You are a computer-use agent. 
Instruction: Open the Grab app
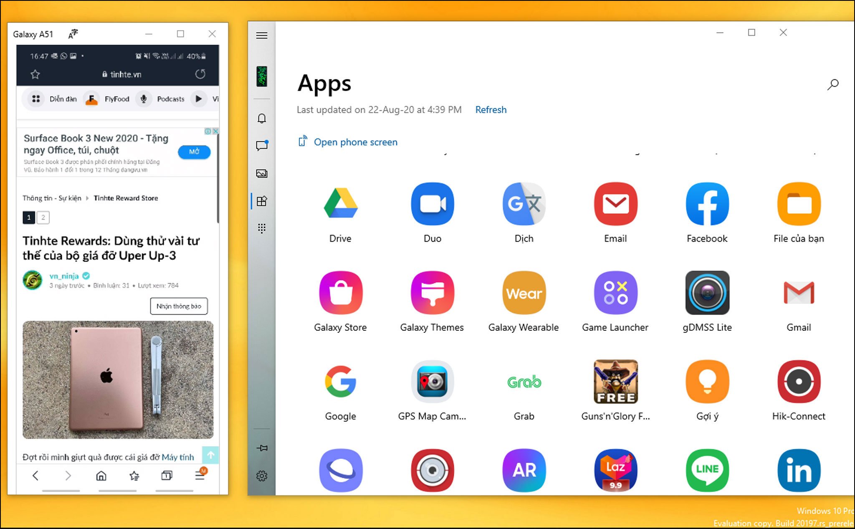click(524, 382)
